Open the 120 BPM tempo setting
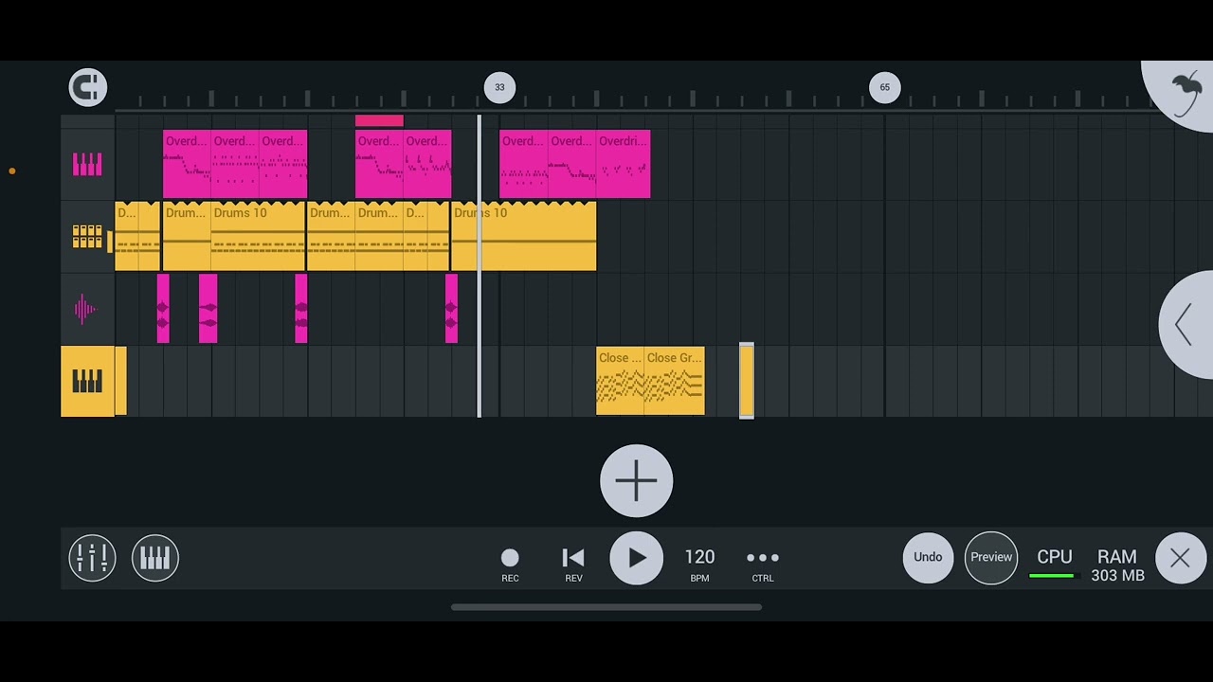 coord(699,564)
